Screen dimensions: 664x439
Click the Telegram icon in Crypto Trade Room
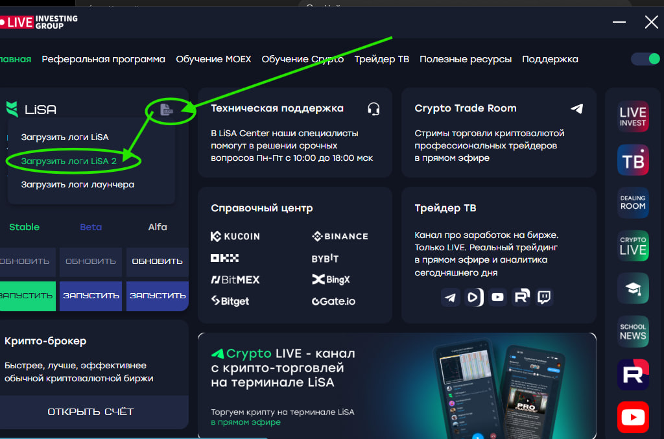(x=576, y=109)
